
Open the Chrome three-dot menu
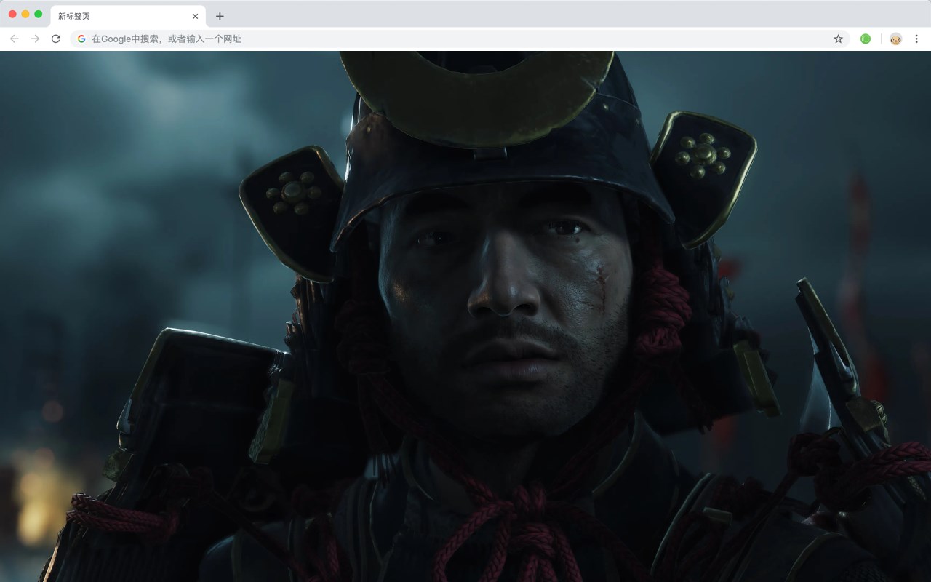click(916, 39)
